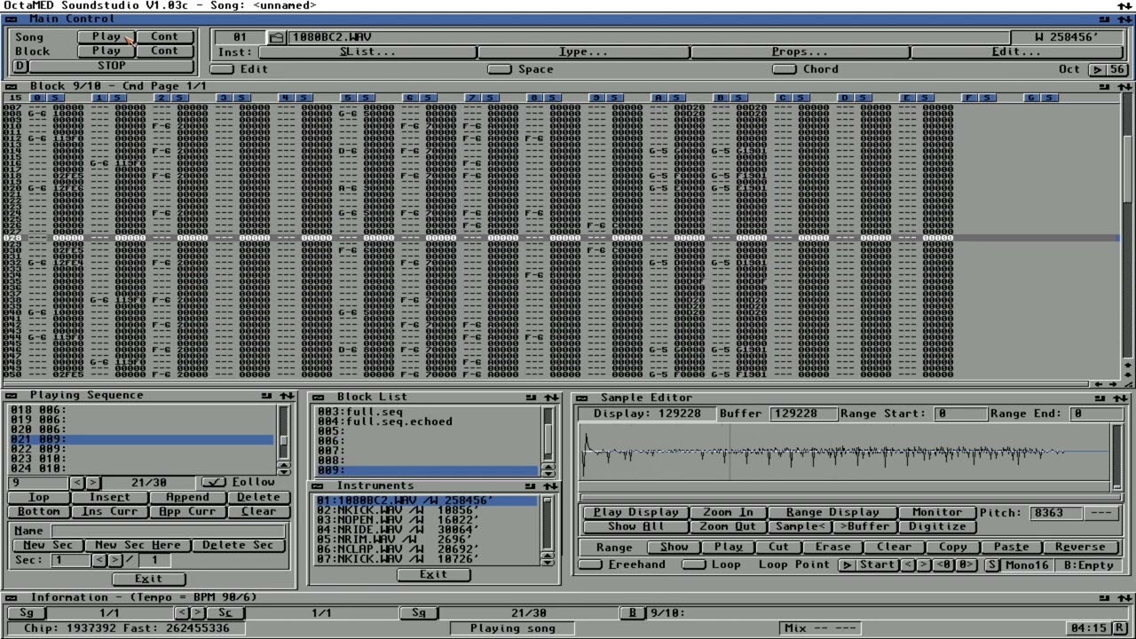This screenshot has width=1136, height=639.
Task: Click Digitize button
Action: point(936,526)
